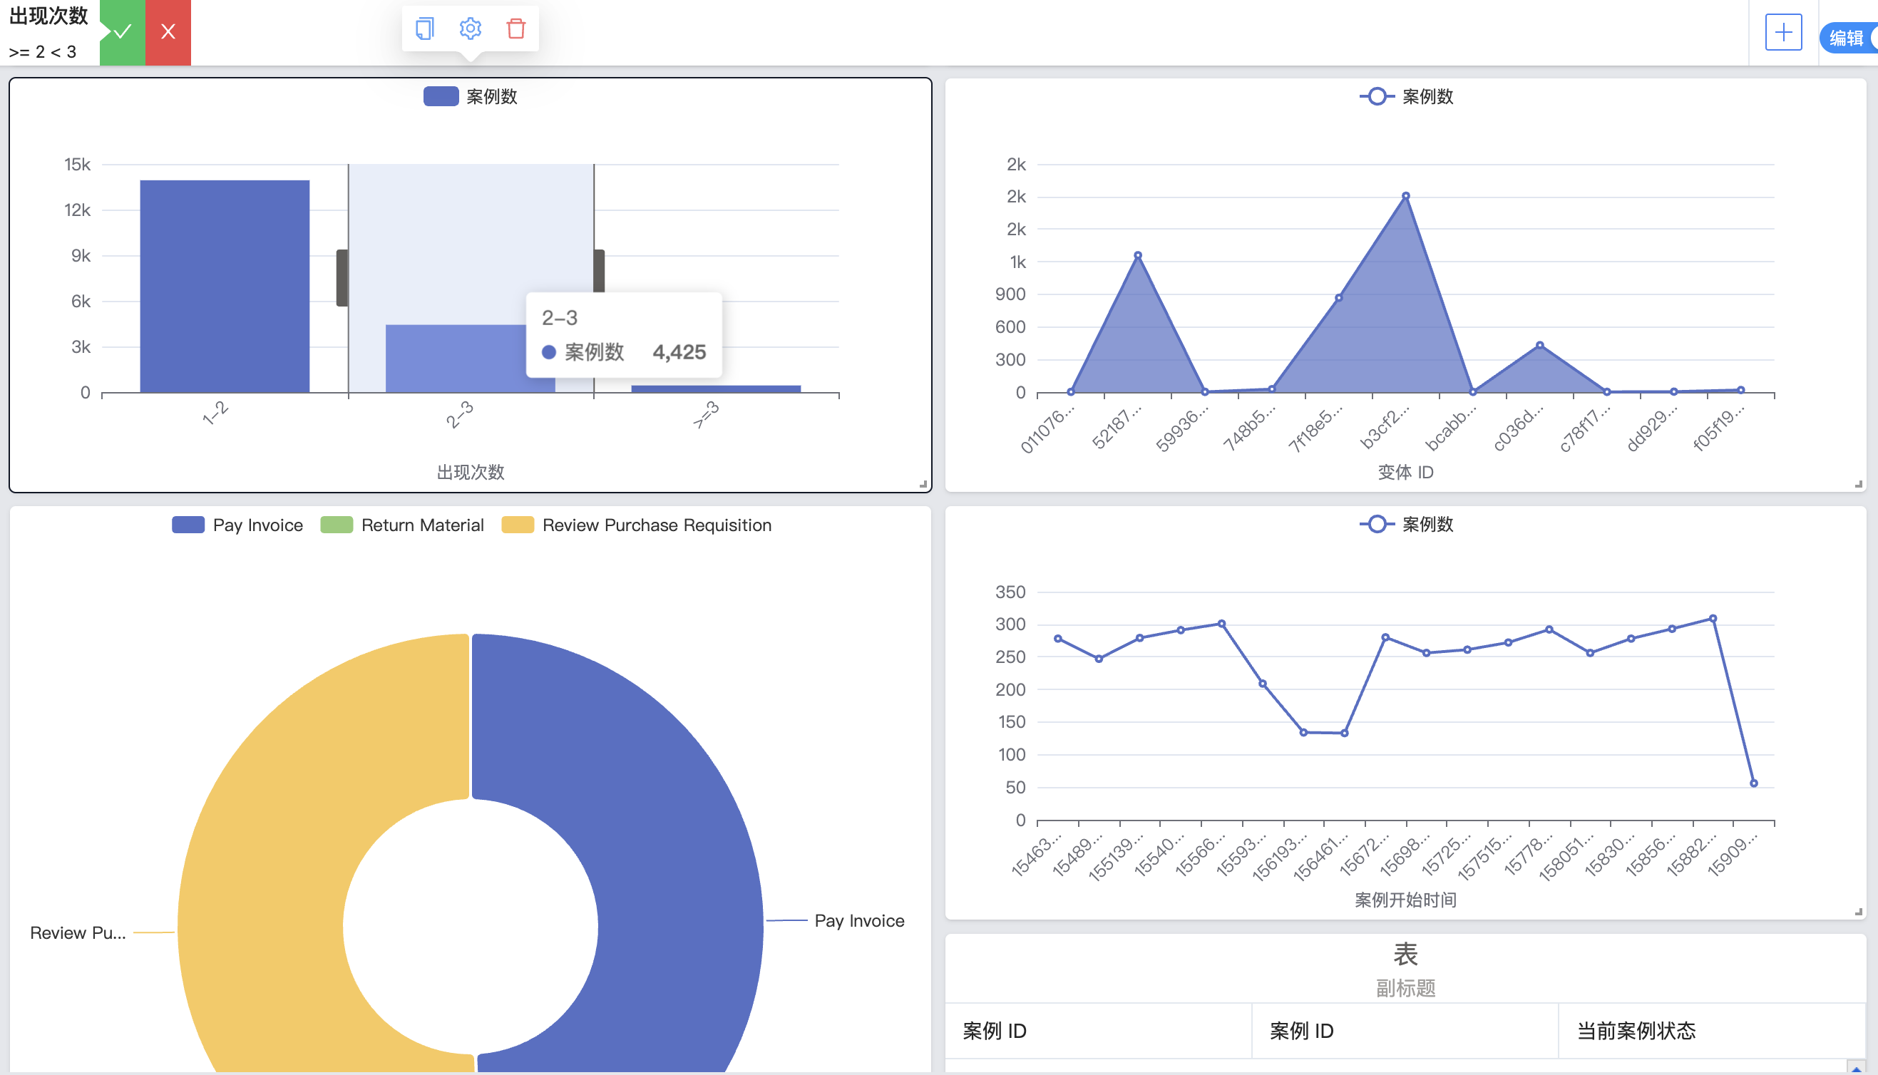1878x1075 pixels.
Task: Click the 编辑 edit button
Action: click(1847, 38)
